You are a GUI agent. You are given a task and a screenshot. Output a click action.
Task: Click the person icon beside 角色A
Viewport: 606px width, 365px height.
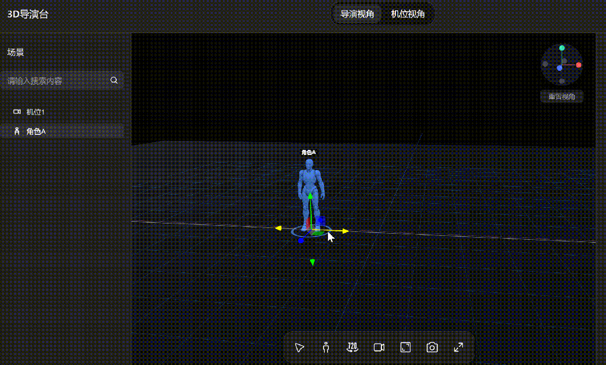coord(17,131)
